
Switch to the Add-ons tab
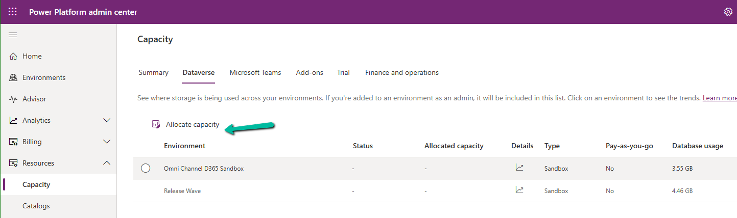(310, 72)
